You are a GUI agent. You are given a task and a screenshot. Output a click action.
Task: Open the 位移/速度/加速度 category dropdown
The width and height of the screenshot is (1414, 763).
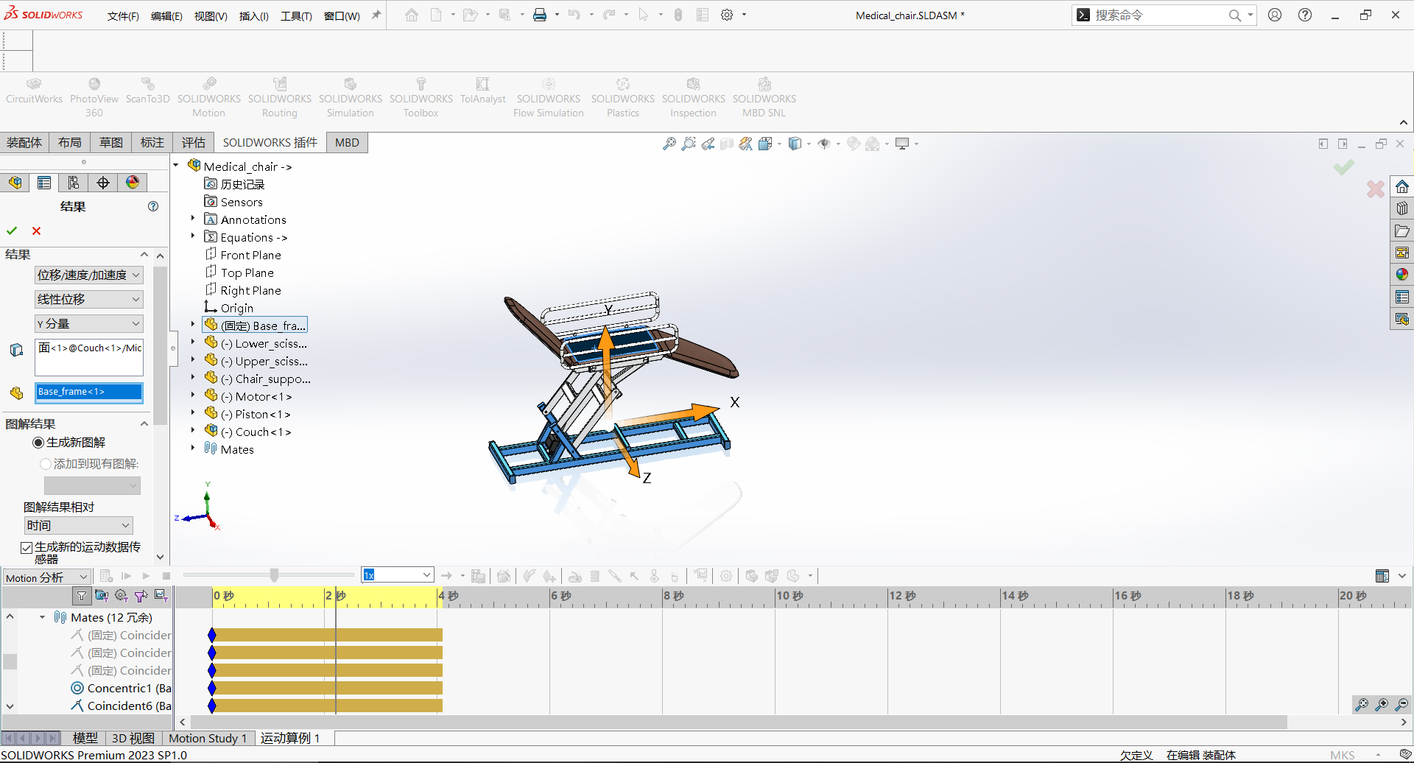pos(88,275)
